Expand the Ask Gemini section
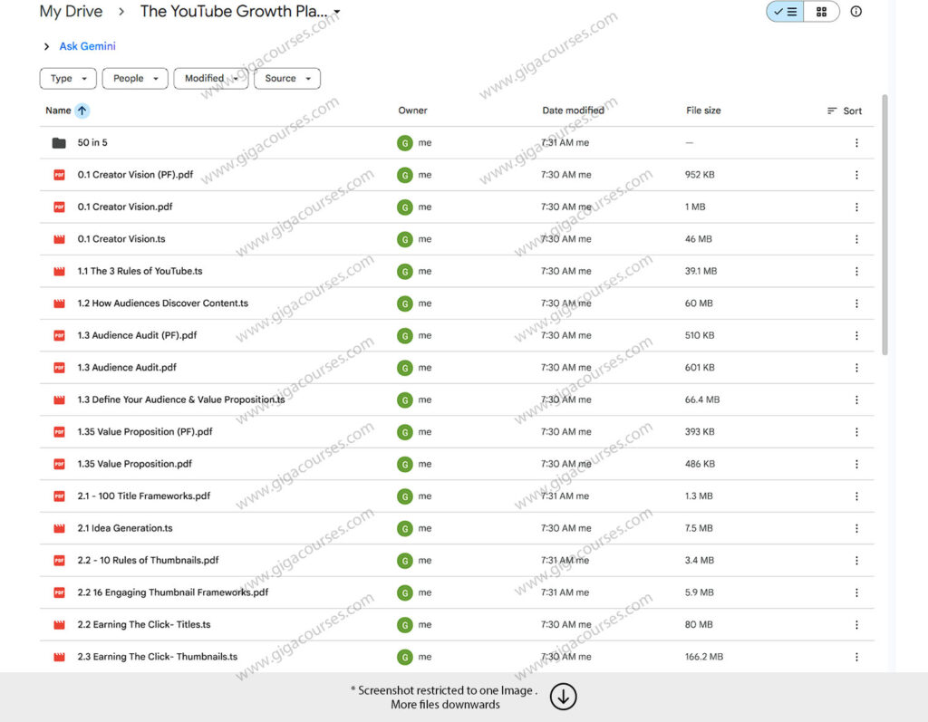Image resolution: width=928 pixels, height=722 pixels. point(46,46)
